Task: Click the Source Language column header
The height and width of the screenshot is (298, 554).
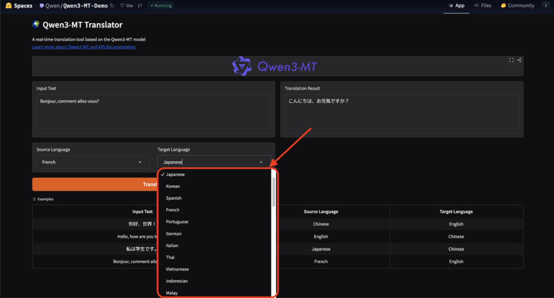Action: pos(321,212)
